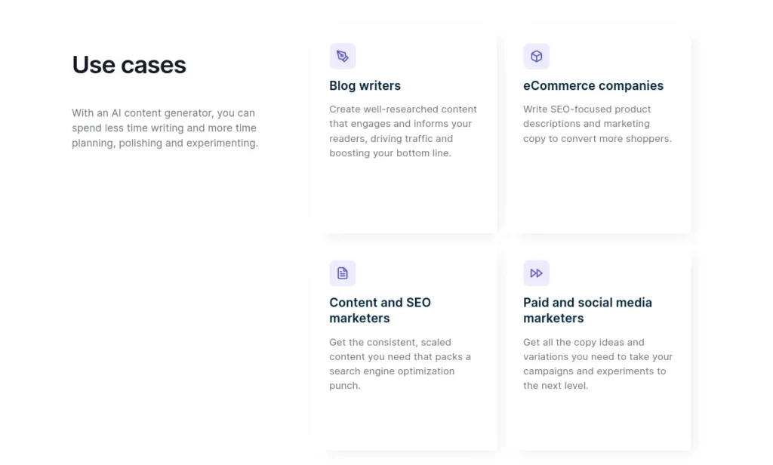The height and width of the screenshot is (465, 773).
Task: Click the Use cases title
Action: pos(129,65)
